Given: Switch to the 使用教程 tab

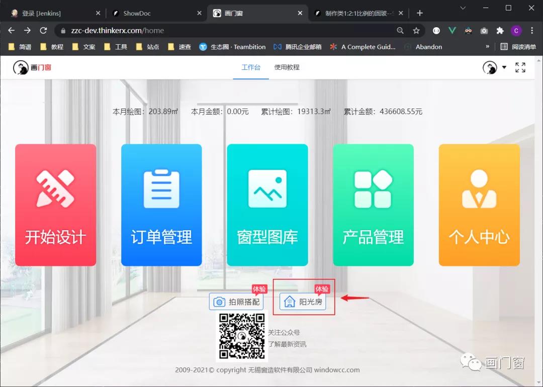Looking at the screenshot, I should tap(287, 67).
